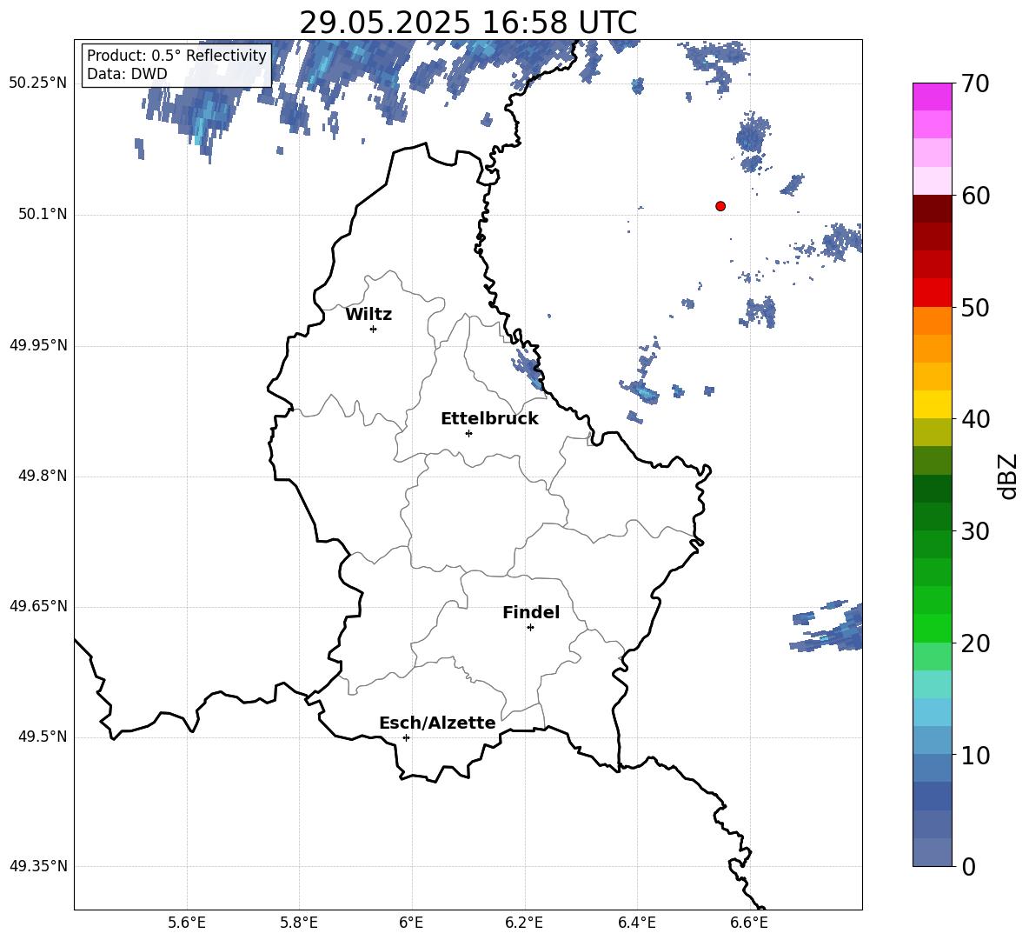Click the colorbar tick label 10
Viewport: 1029px width, 940px height.
click(975, 755)
